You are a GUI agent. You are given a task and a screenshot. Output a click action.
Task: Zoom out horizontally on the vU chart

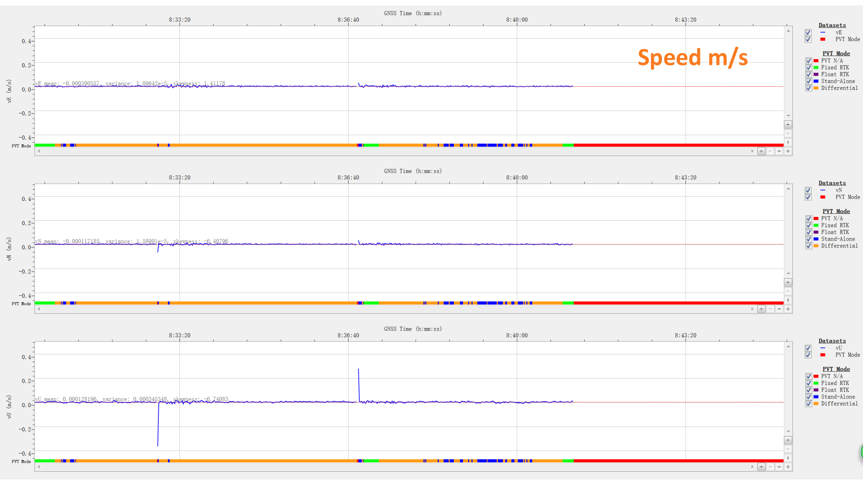(770, 466)
